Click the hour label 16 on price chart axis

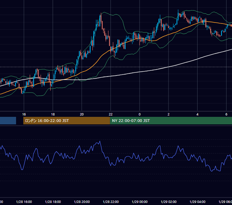tap(24, 114)
